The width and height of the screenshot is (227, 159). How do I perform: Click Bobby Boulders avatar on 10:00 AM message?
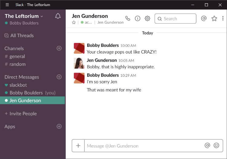coord(79,48)
